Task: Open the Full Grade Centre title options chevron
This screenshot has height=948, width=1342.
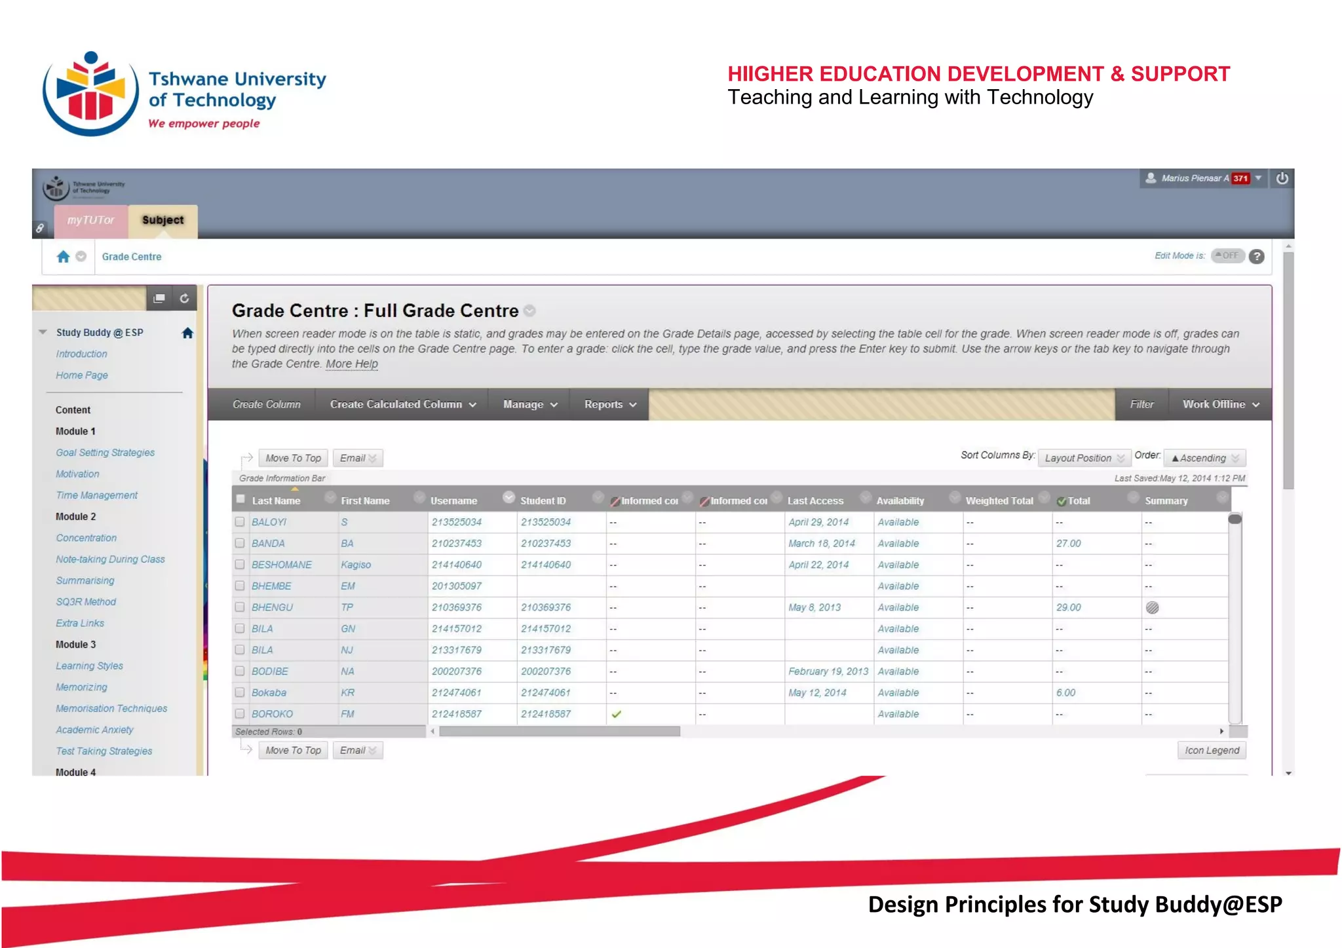Action: 529,311
